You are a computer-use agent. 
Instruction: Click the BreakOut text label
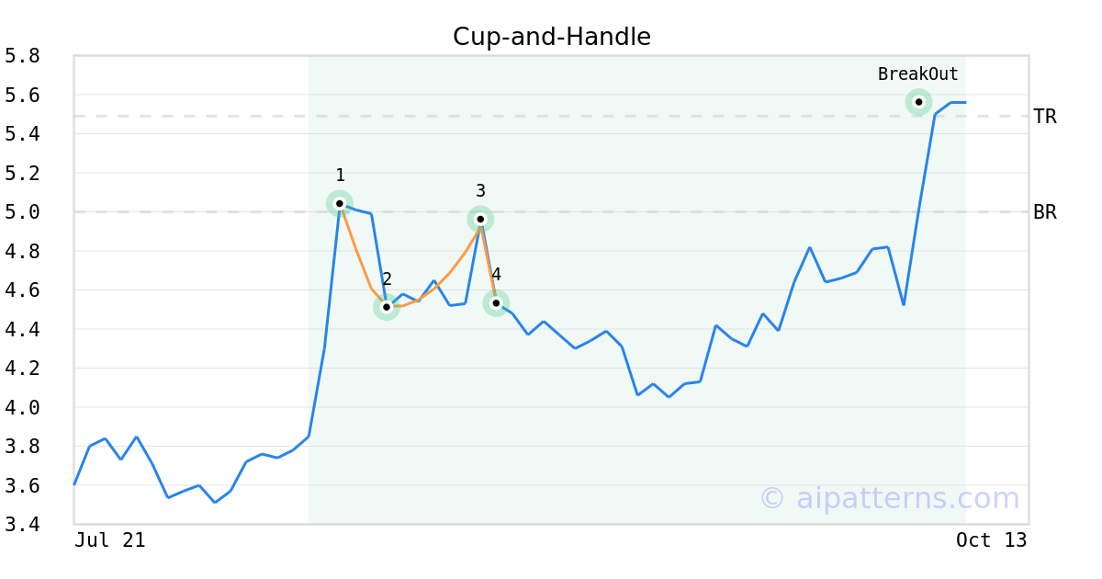point(917,74)
